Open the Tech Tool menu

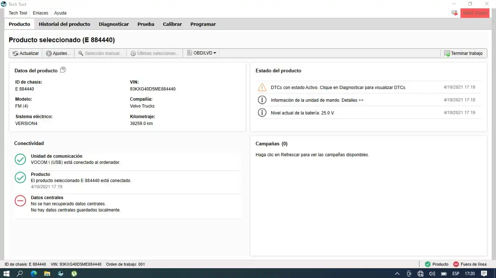tap(18, 13)
